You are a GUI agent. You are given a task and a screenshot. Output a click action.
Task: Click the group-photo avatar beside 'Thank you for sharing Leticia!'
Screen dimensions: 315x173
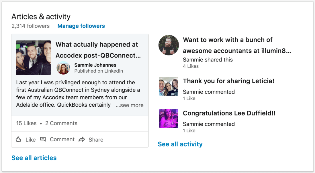point(169,86)
